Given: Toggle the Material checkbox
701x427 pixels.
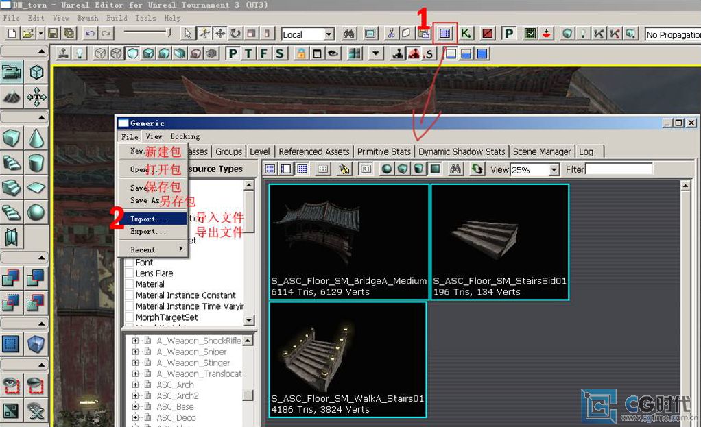Looking at the screenshot, I should 129,284.
